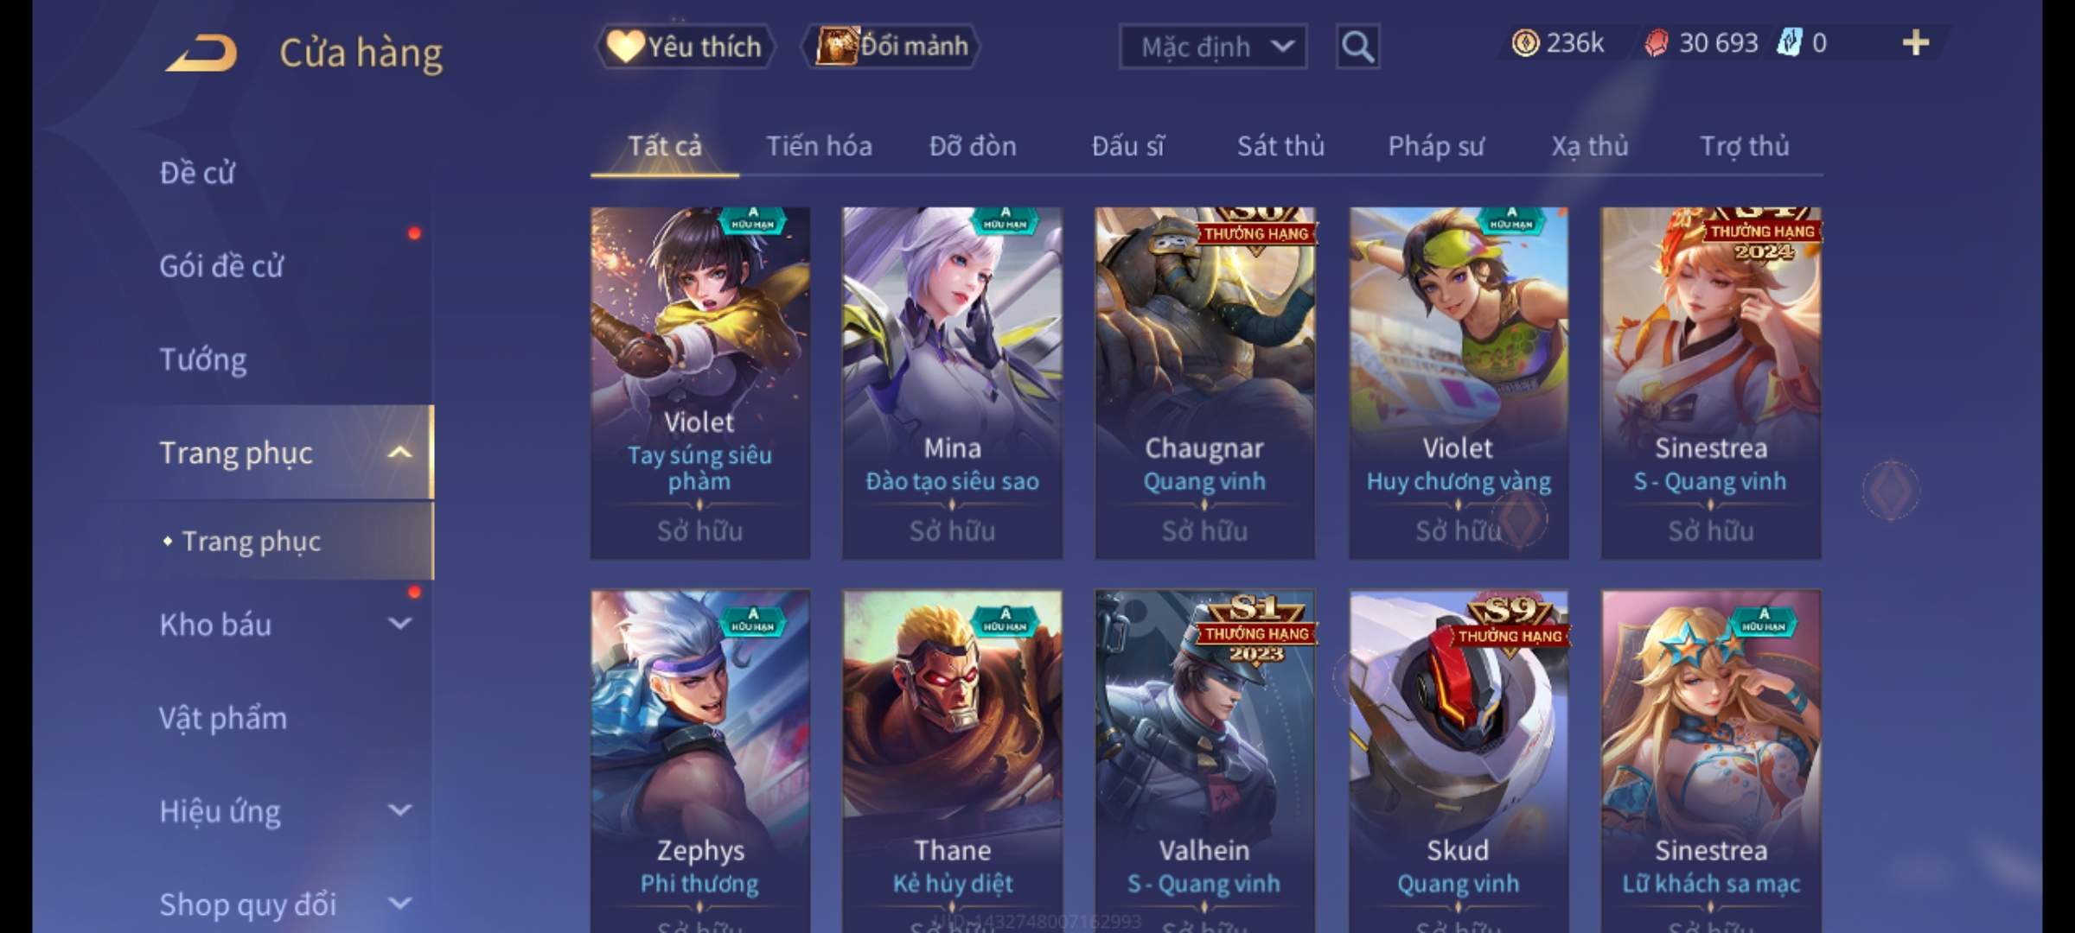Open the Gói đề cử menu item
Image resolution: width=2075 pixels, height=933 pixels.
(221, 266)
